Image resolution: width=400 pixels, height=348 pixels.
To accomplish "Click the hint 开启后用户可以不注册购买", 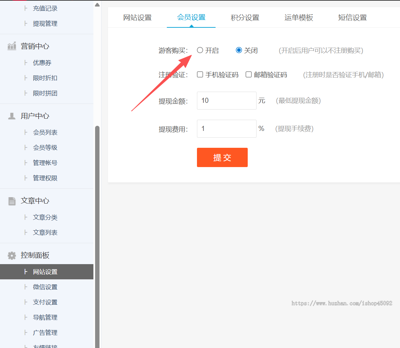I will pos(321,50).
